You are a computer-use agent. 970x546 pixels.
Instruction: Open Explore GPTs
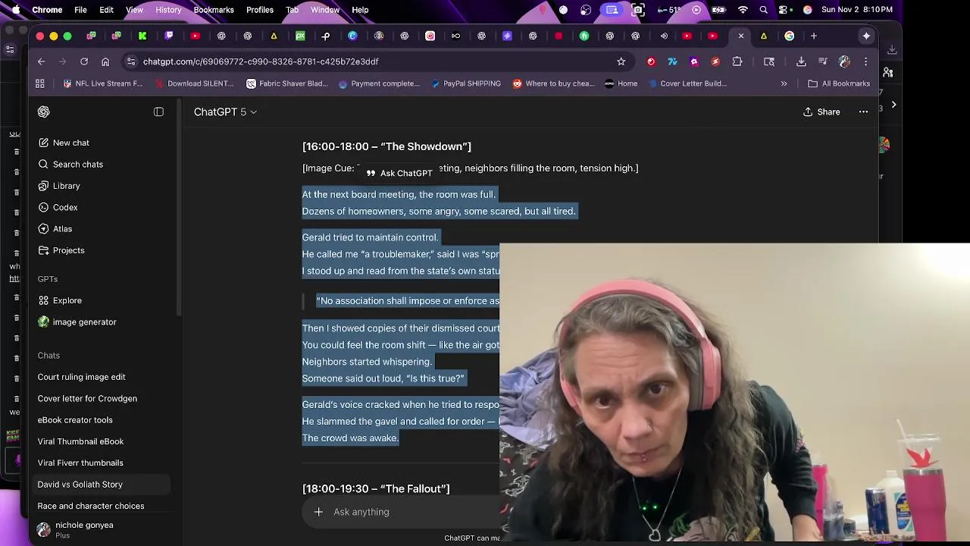67,300
